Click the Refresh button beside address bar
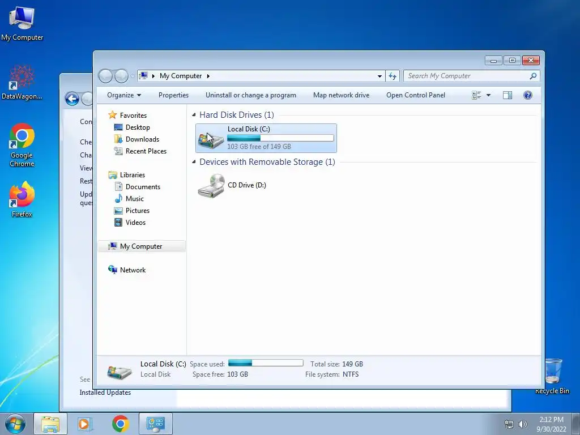This screenshot has width=580, height=435. click(x=393, y=76)
